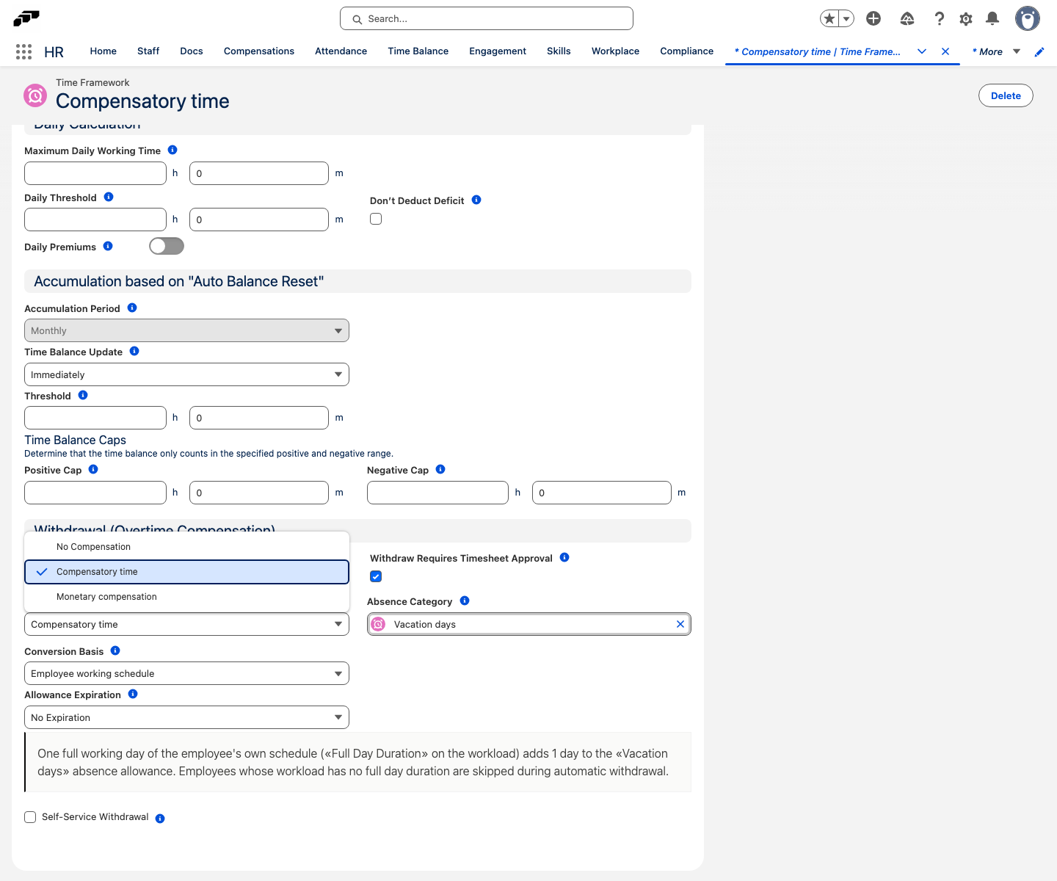Open the Notifications bell
The height and width of the screenshot is (881, 1057).
(992, 18)
